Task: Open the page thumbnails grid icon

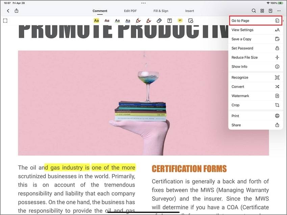Action: 262,11
